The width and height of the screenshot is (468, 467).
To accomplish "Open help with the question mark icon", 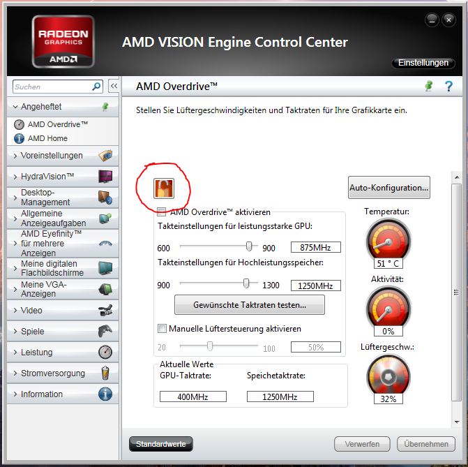I will [x=448, y=87].
